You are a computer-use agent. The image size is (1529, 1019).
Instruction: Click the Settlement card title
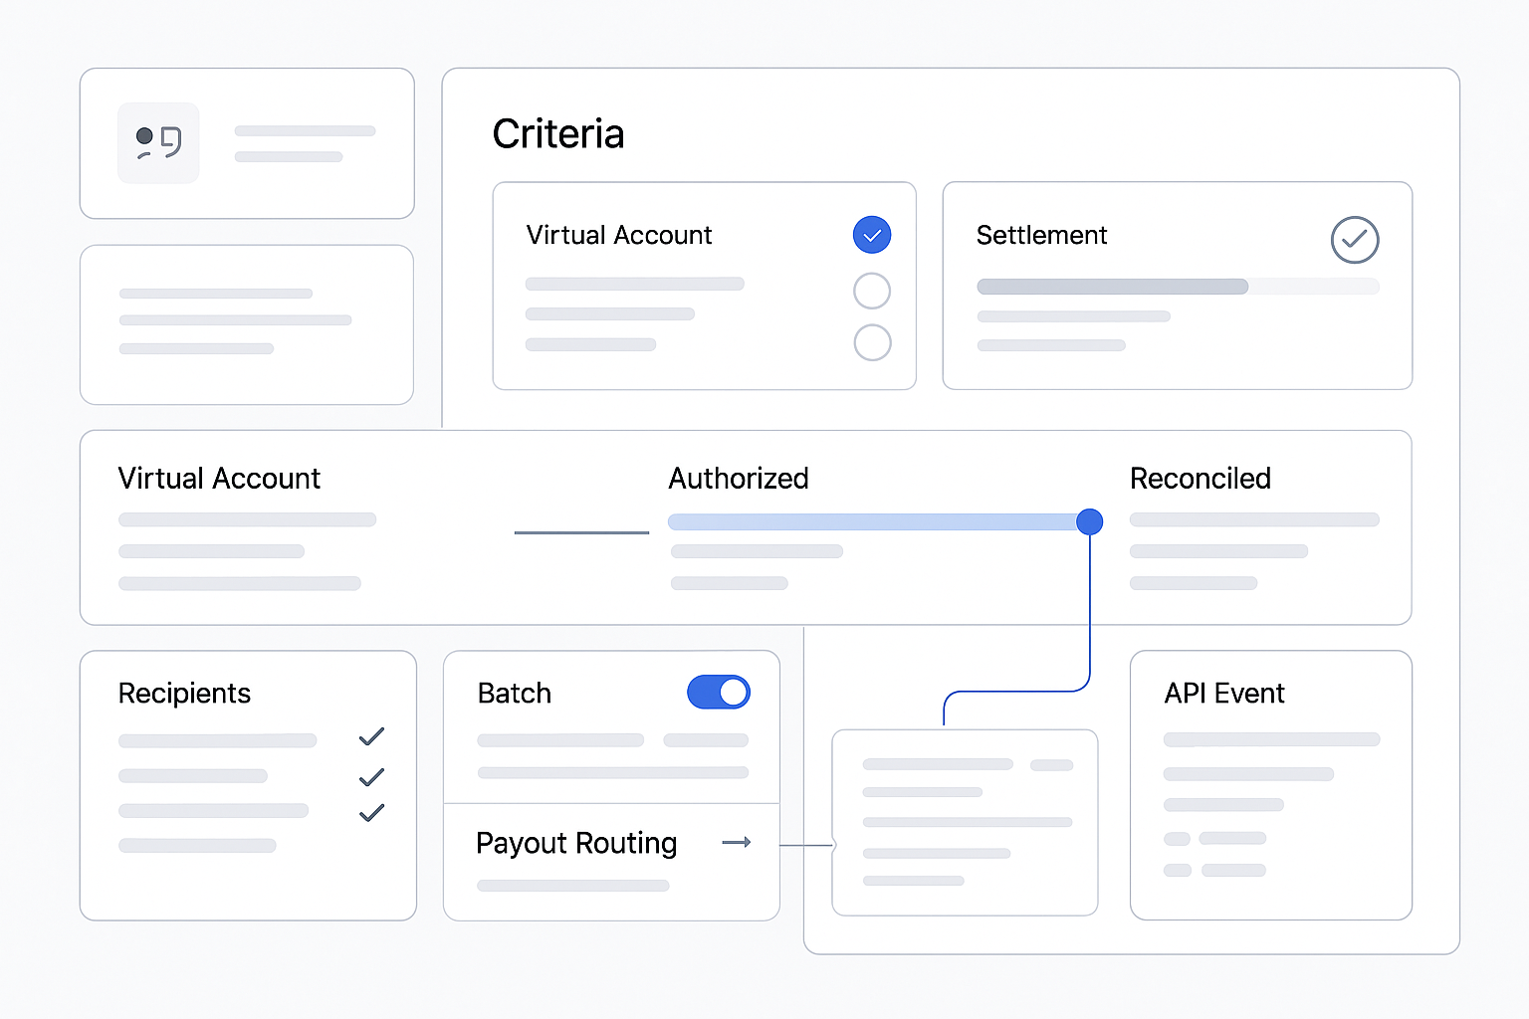1041,235
